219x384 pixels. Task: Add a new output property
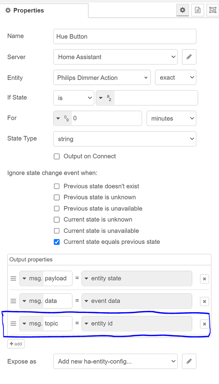coord(16,344)
